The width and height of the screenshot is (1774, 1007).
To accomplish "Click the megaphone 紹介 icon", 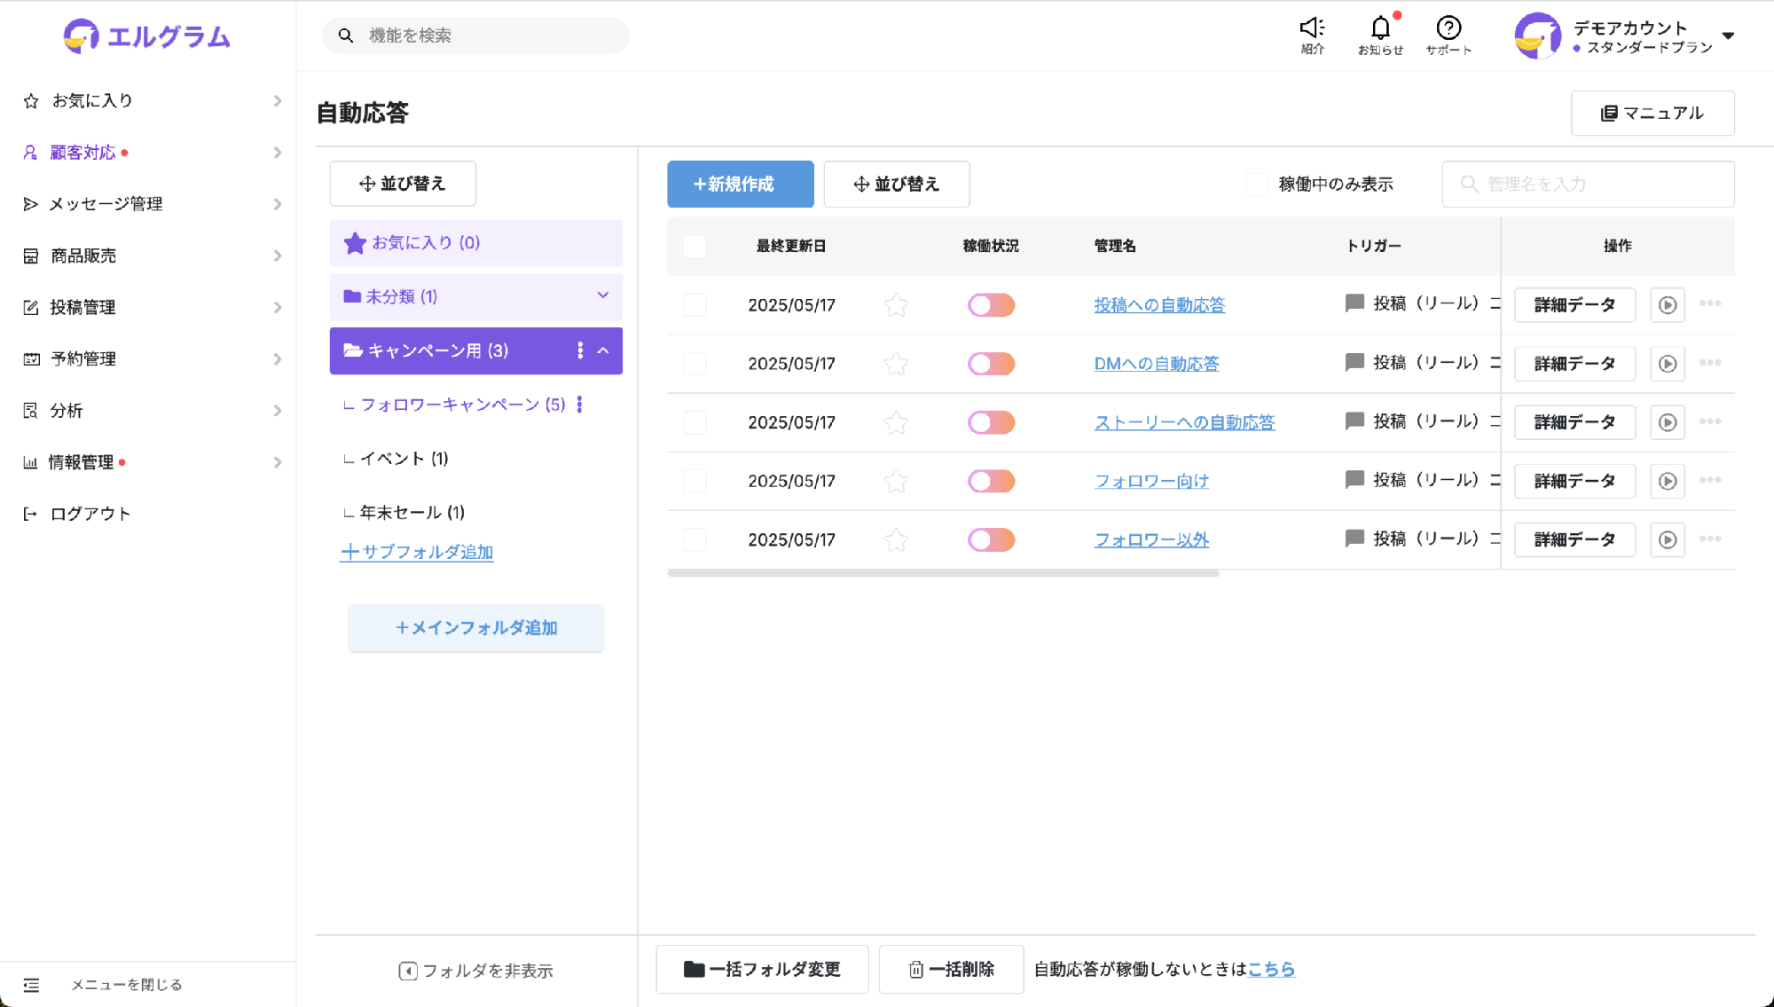I will coord(1312,29).
